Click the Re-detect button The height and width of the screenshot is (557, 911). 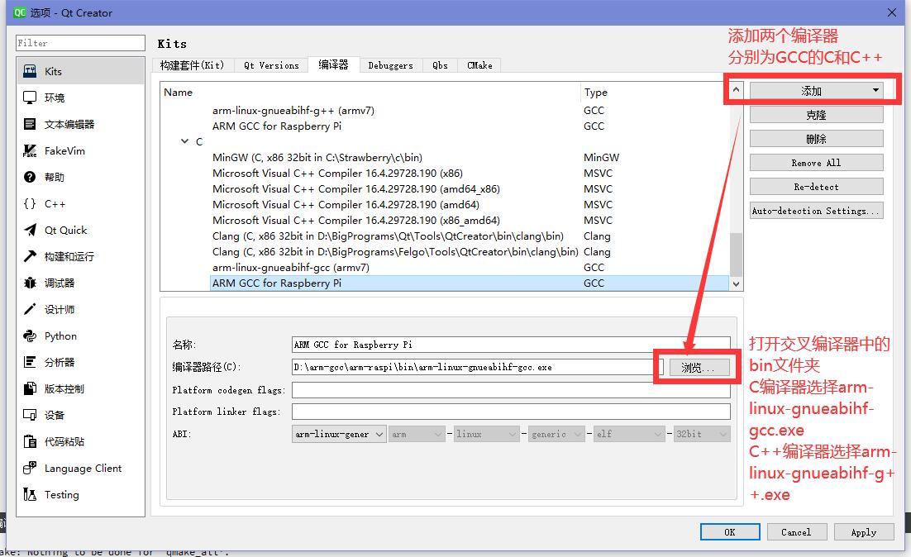pyautogui.click(x=816, y=187)
